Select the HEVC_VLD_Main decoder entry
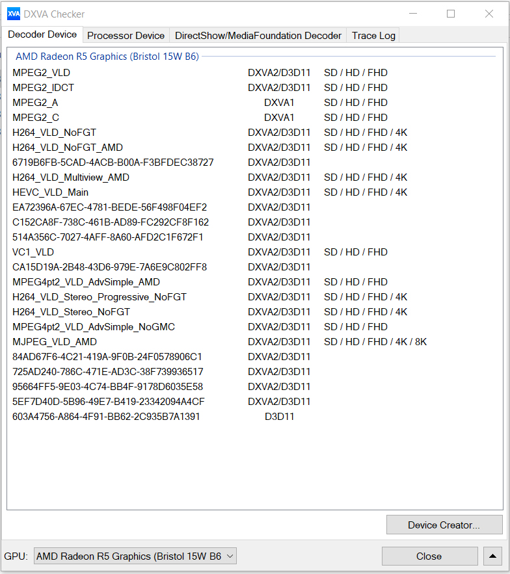510x574 pixels. pos(51,192)
